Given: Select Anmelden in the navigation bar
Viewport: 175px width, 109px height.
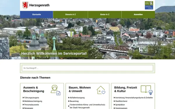Looking at the screenshot, I should click(x=138, y=15).
